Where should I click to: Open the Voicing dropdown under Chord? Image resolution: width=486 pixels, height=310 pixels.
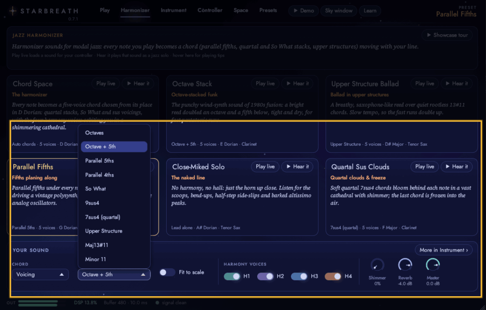(40, 275)
